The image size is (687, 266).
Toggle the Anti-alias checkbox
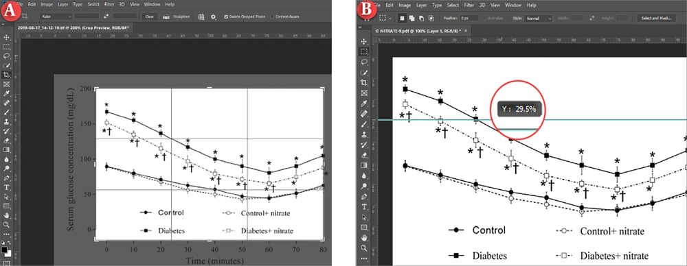click(485, 19)
